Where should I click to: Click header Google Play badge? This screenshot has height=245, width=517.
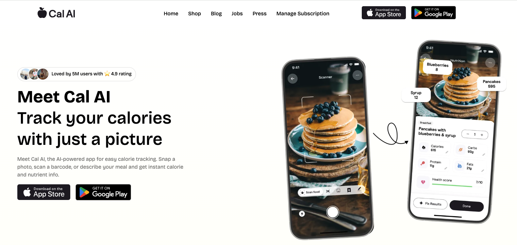(433, 13)
